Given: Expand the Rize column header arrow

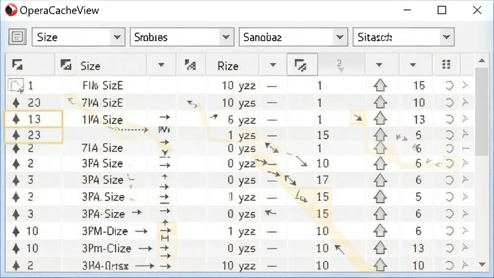Looking at the screenshot, I should 273,65.
